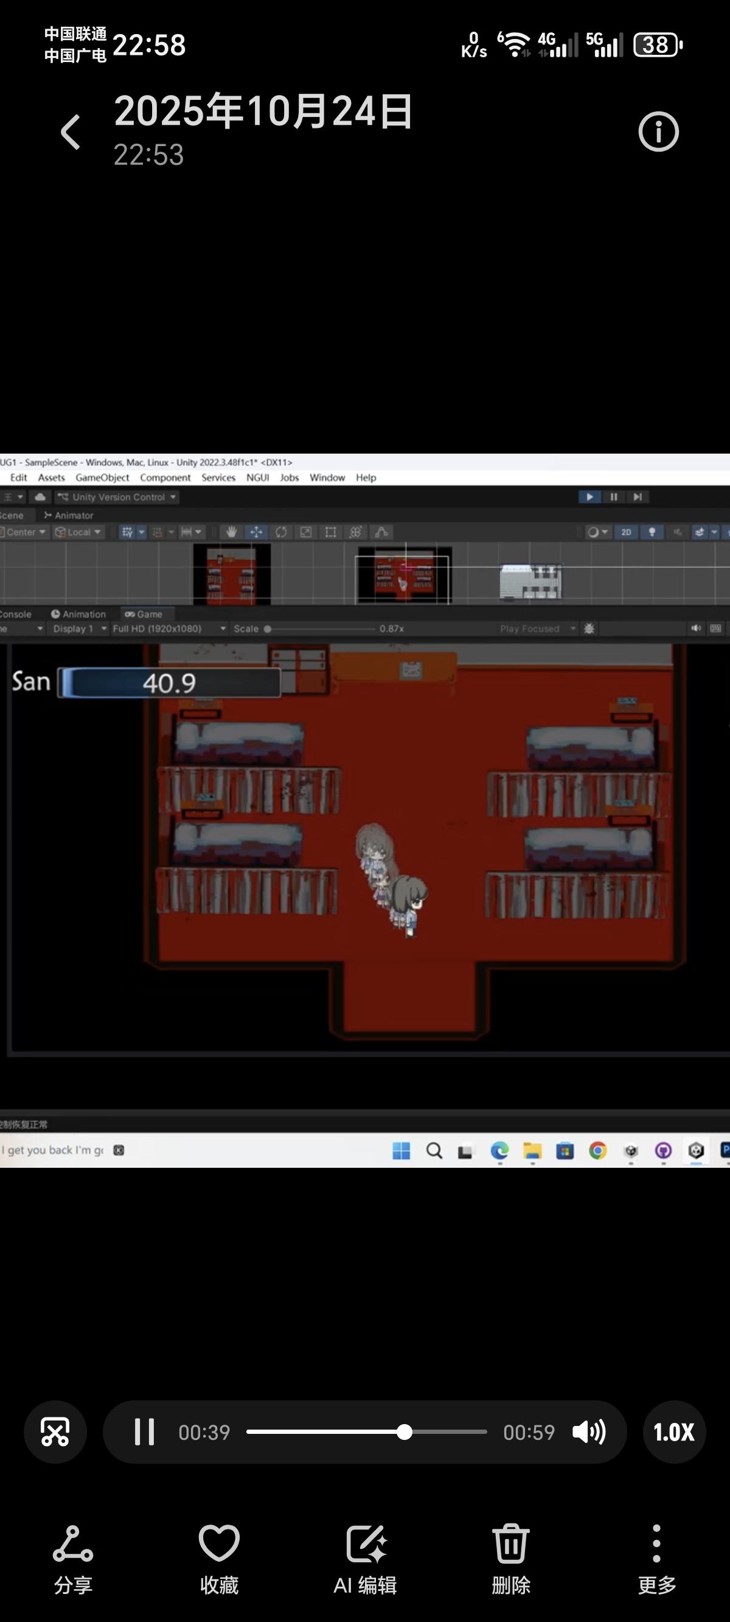The height and width of the screenshot is (1622, 730).
Task: Select the Unity Hand tool icon
Action: point(231,532)
